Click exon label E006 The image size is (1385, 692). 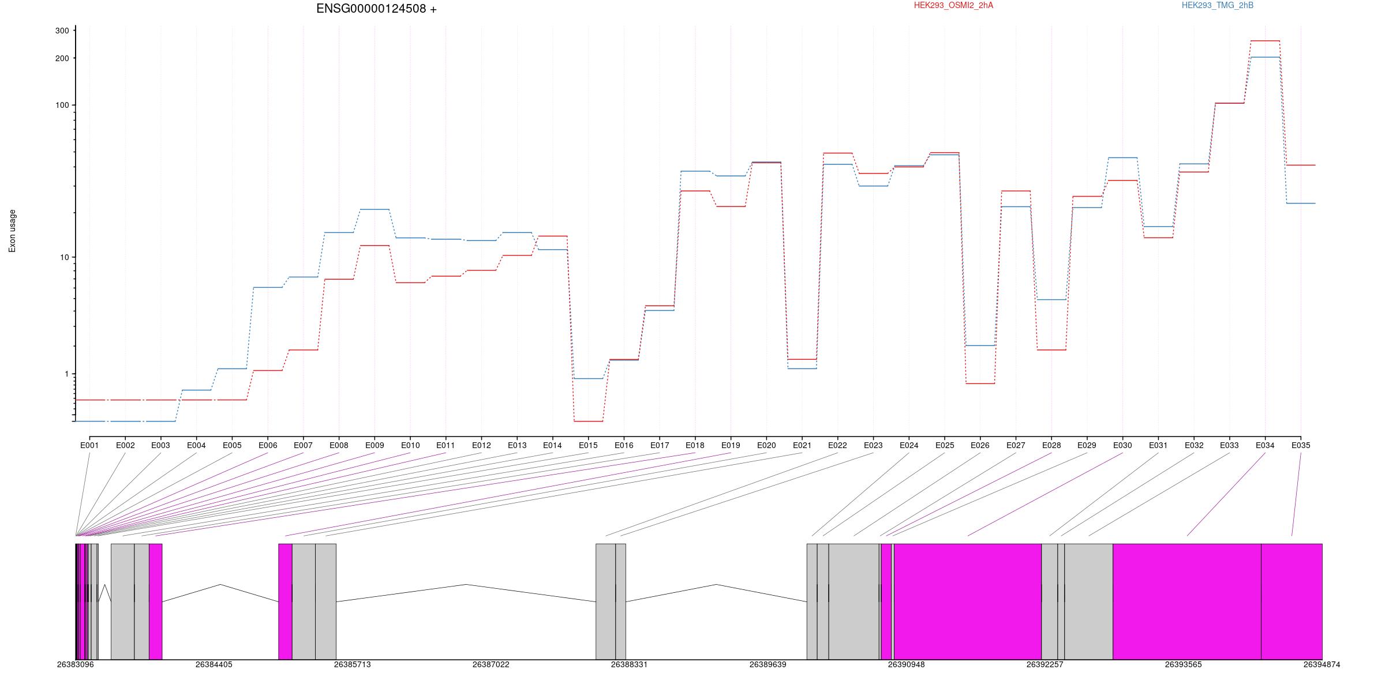click(x=268, y=445)
